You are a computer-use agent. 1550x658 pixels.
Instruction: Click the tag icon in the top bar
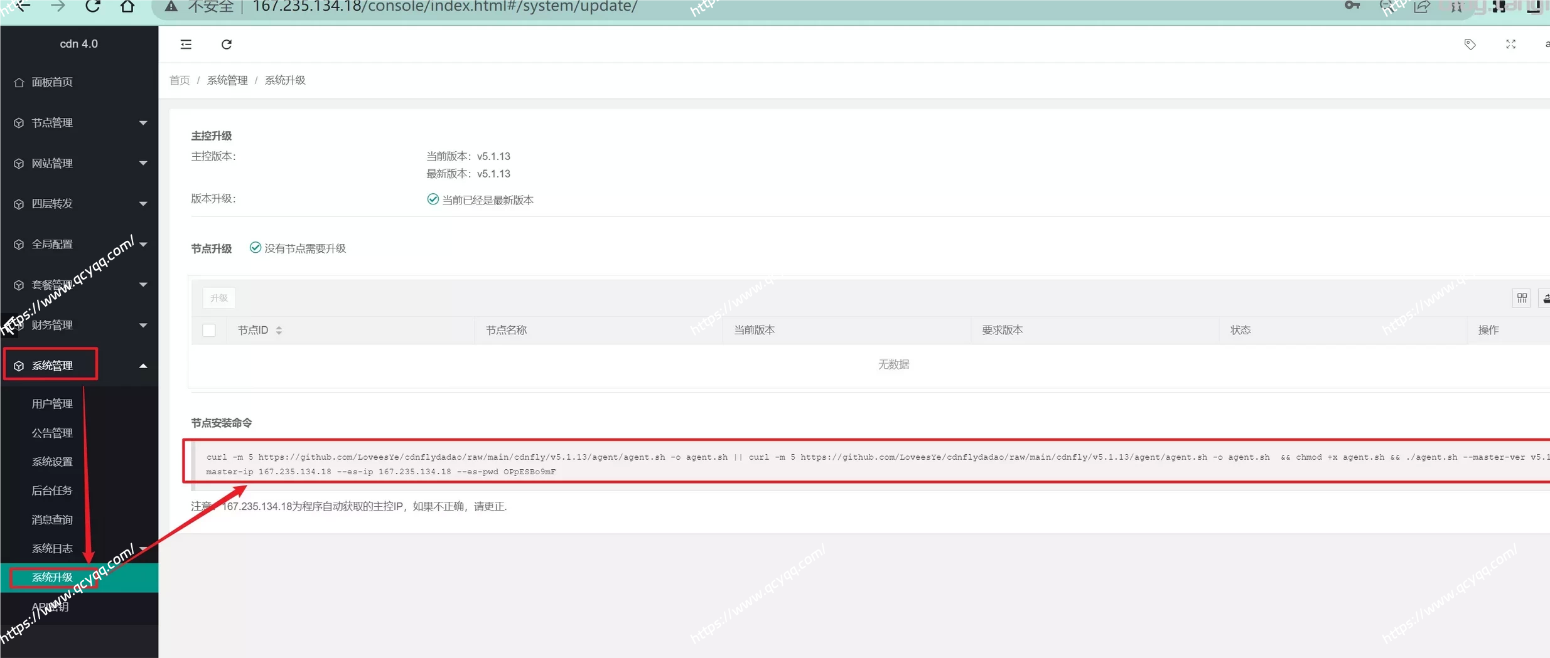click(1470, 44)
